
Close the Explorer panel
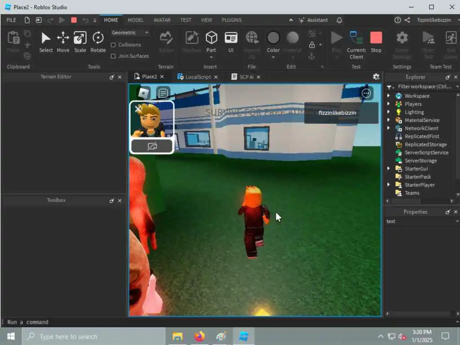click(456, 77)
